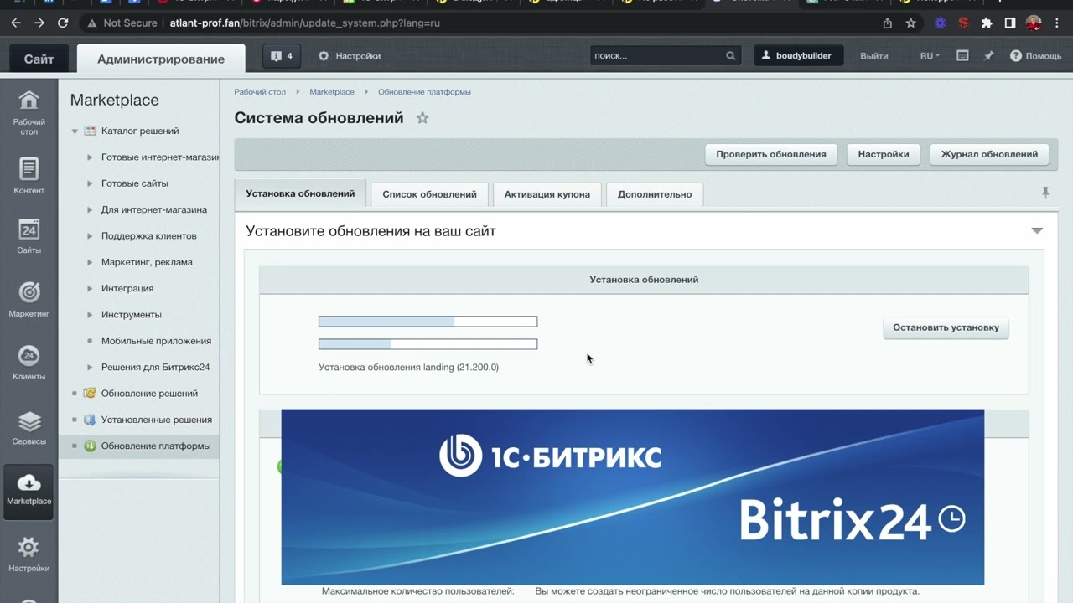The height and width of the screenshot is (603, 1073).
Task: Click the lower installation progress bar
Action: [x=428, y=344]
